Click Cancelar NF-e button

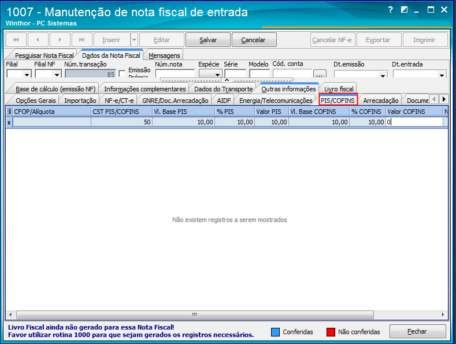tap(333, 40)
